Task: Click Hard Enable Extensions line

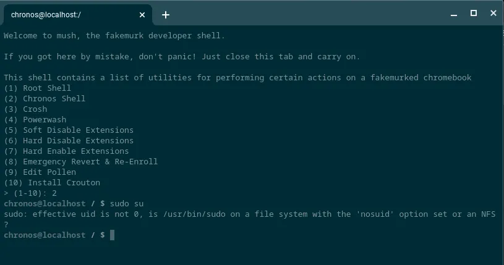Action: click(66, 151)
